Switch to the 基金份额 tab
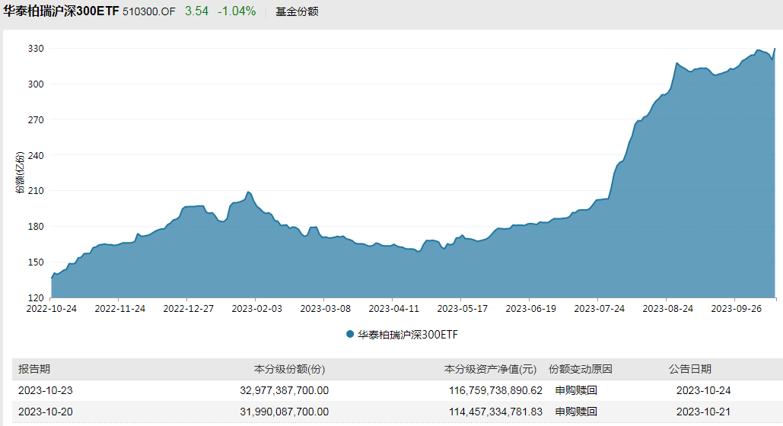This screenshot has width=783, height=426. pyautogui.click(x=297, y=12)
